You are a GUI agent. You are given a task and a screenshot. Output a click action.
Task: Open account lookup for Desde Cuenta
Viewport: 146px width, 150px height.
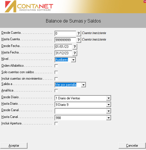tap(79, 33)
